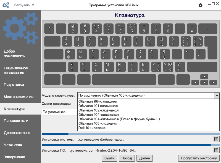Open the settings gear in the title bar
Viewport: 221px width, 163px height.
201,5
